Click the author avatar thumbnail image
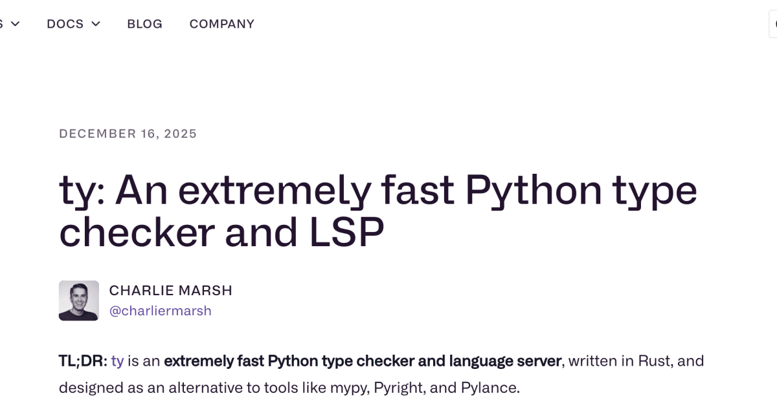The width and height of the screenshot is (777, 407). [78, 300]
